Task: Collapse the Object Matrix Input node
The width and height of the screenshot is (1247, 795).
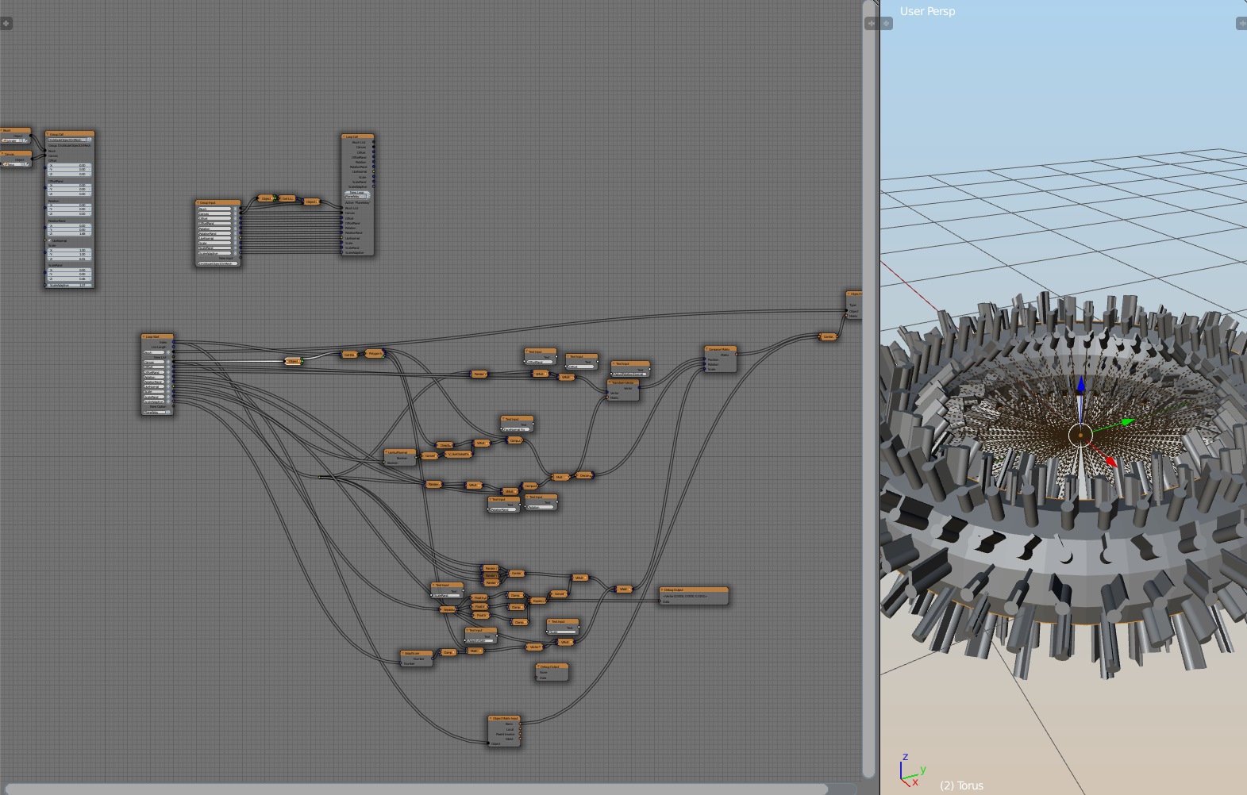Action: (491, 718)
